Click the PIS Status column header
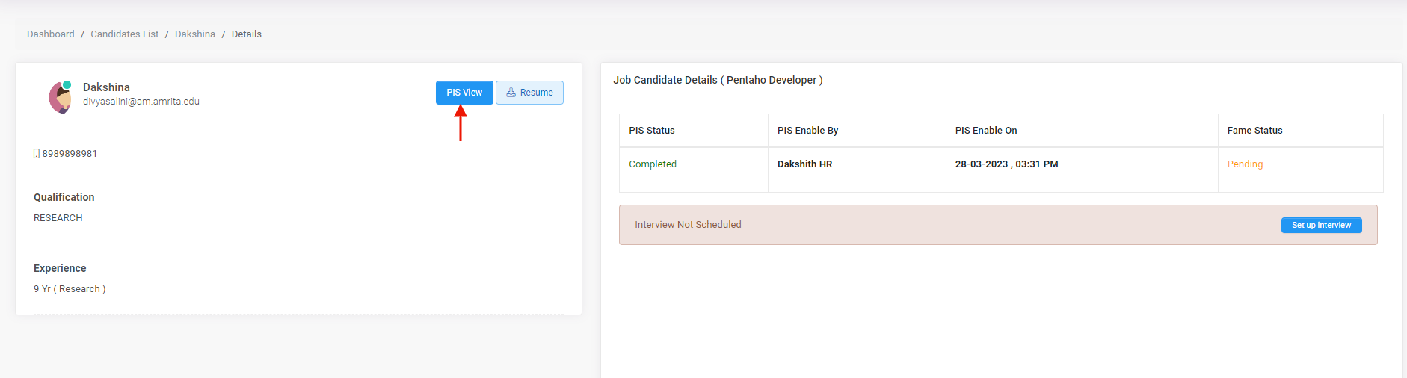Screen dimensions: 1407x378 652,131
